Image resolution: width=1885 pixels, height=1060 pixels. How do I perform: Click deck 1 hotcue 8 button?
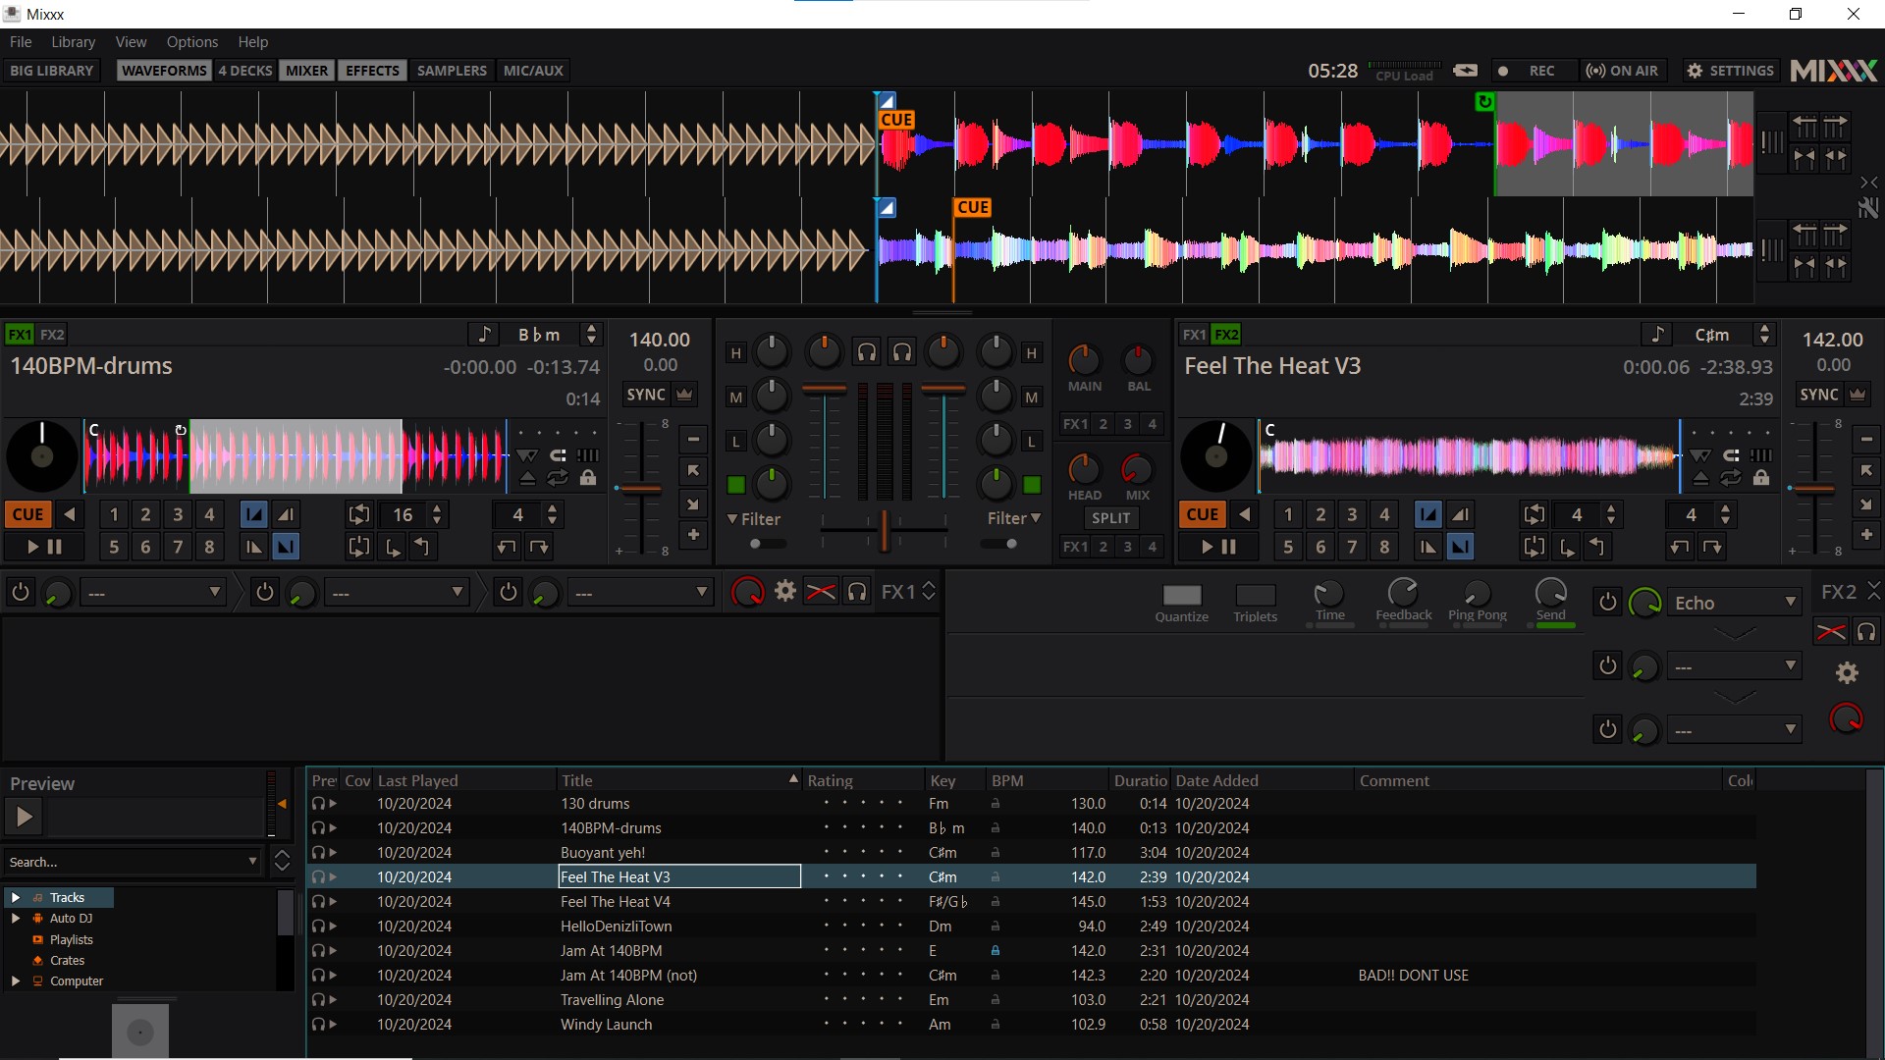tap(209, 547)
